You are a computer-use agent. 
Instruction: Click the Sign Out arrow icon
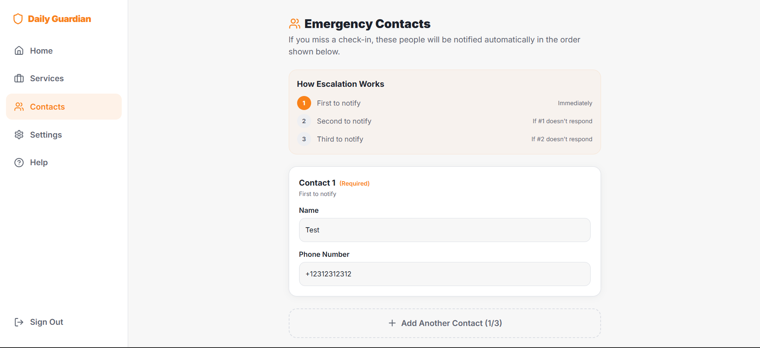coord(19,322)
